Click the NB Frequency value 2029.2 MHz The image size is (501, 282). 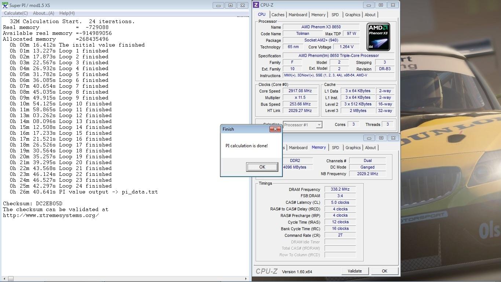(x=367, y=174)
